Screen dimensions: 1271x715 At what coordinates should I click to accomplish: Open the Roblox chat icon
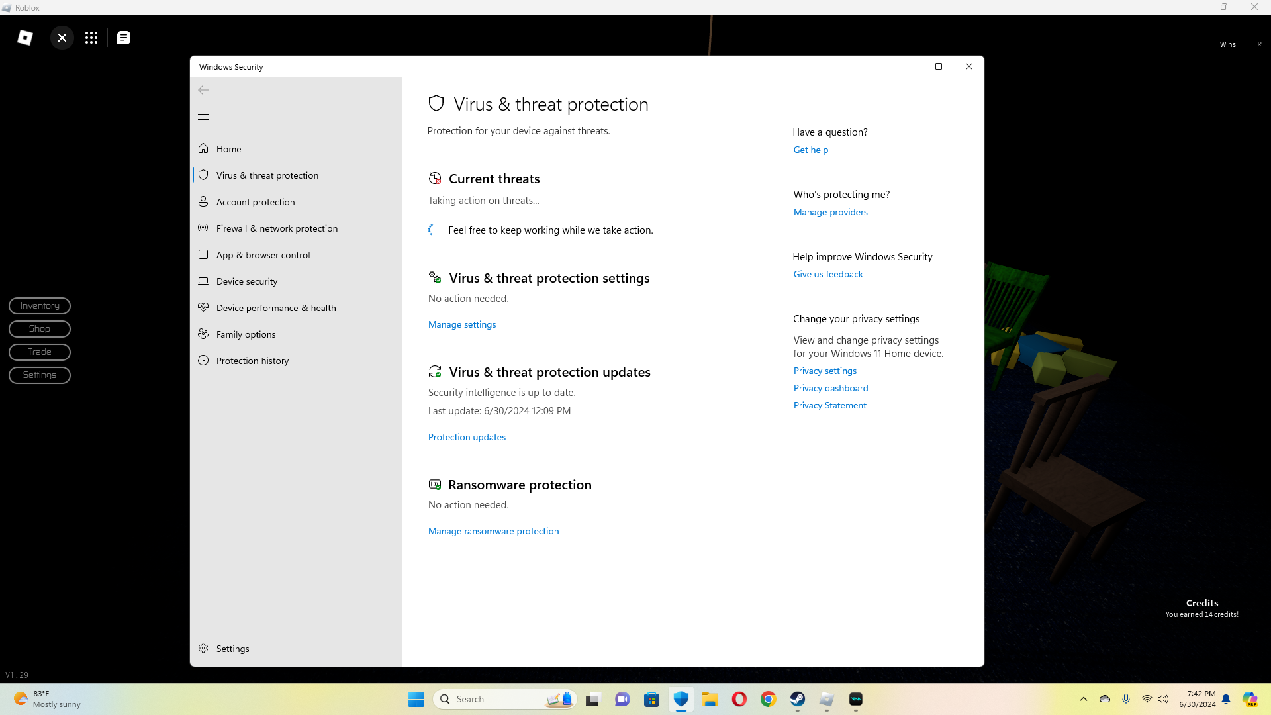[x=124, y=38]
